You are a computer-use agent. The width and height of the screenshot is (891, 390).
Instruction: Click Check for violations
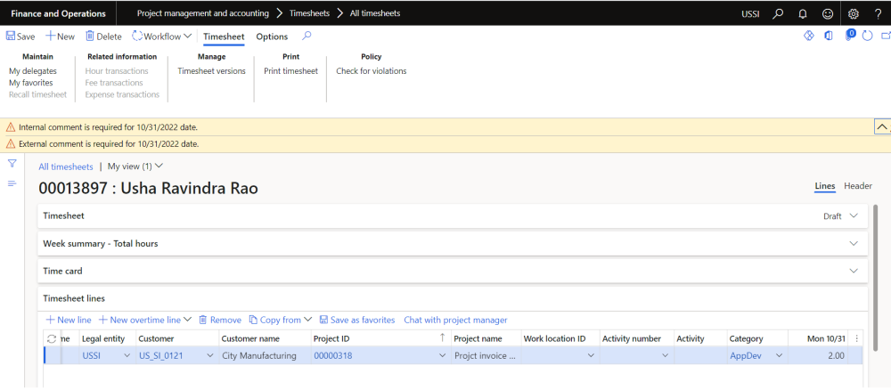pos(371,71)
